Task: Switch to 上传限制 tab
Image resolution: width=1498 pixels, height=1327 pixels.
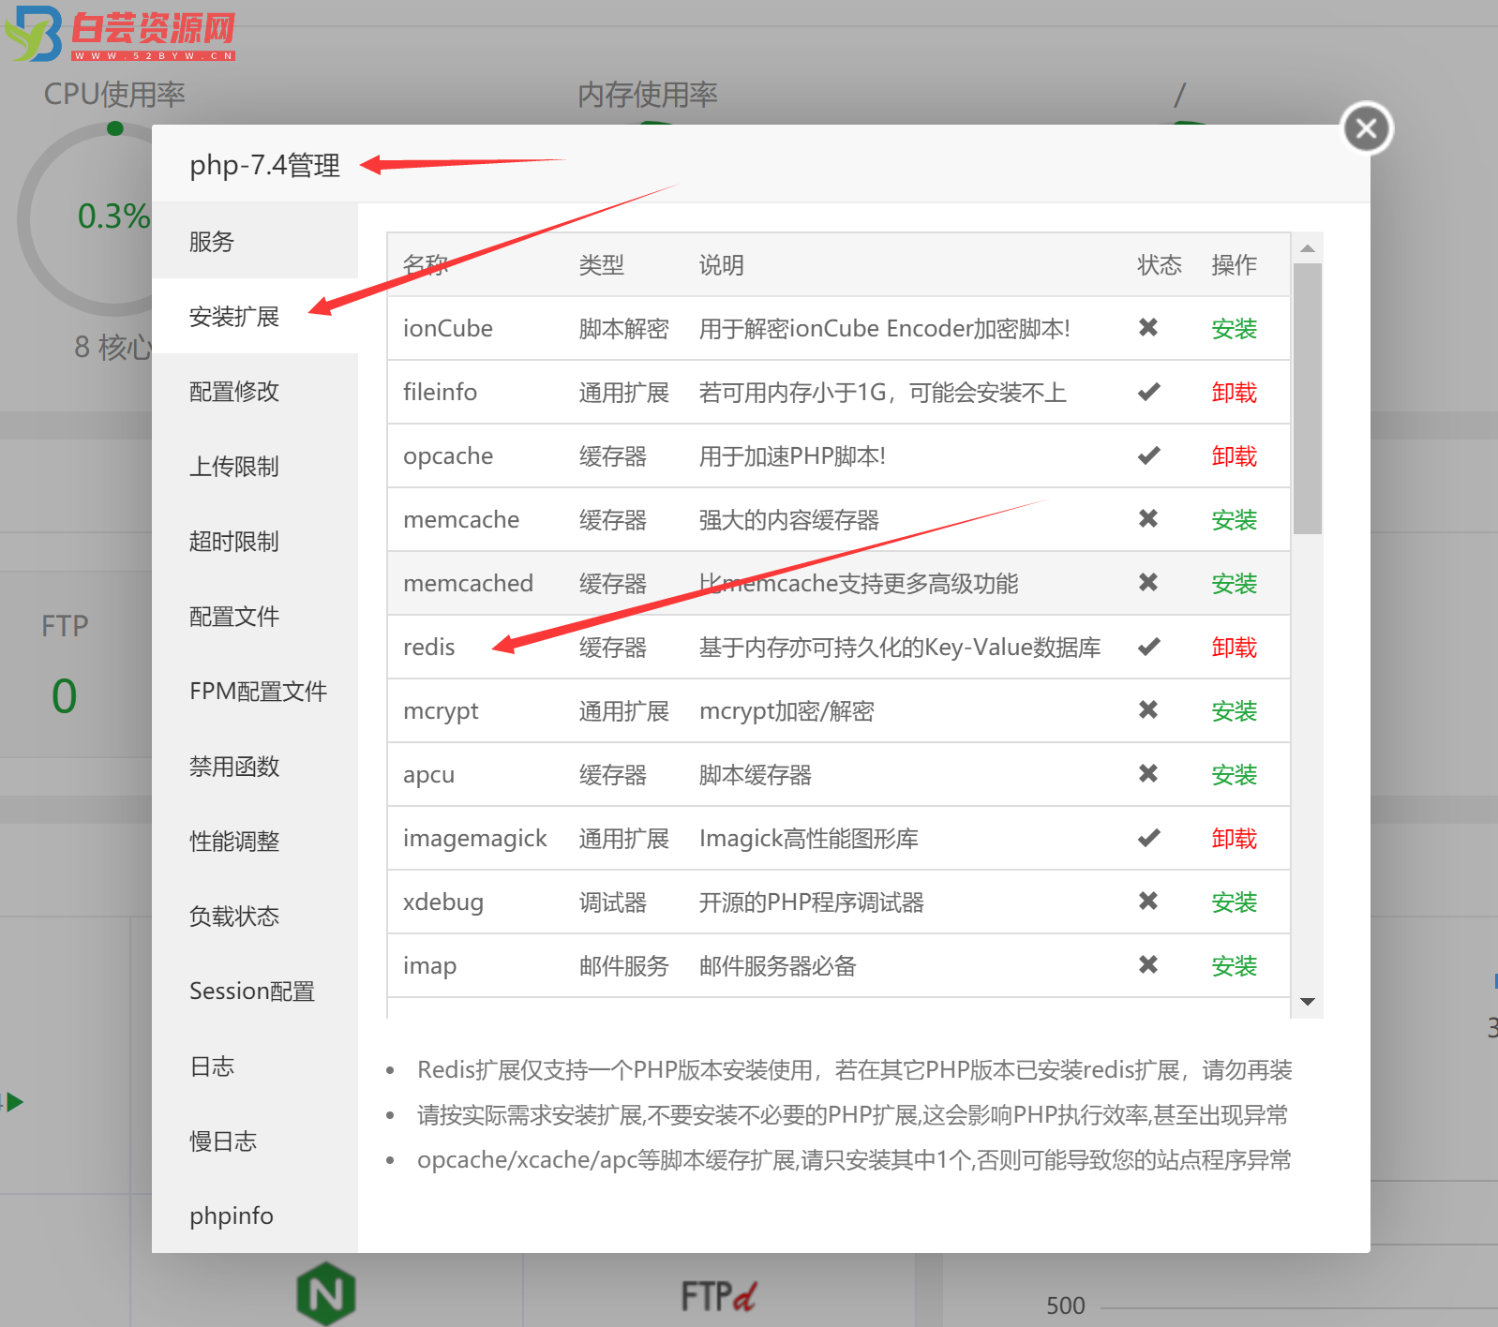Action: 255,467
